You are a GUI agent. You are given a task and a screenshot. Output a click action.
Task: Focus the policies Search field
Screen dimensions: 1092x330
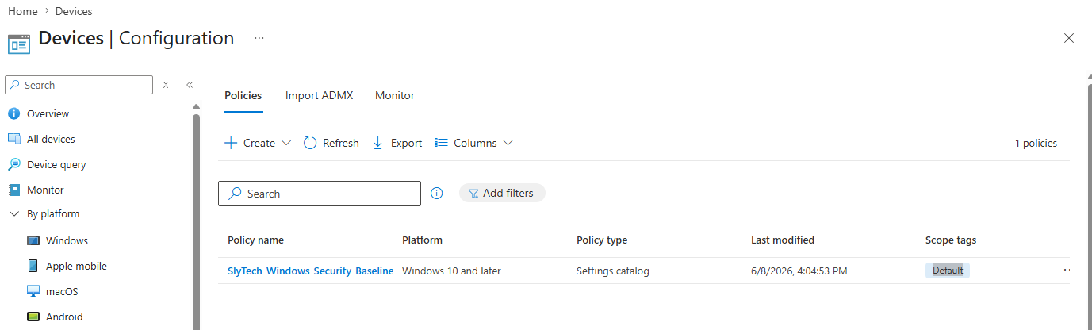(x=320, y=194)
